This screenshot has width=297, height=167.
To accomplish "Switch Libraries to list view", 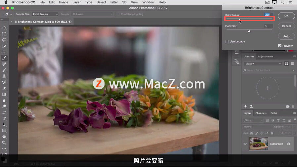I will pos(292,64).
